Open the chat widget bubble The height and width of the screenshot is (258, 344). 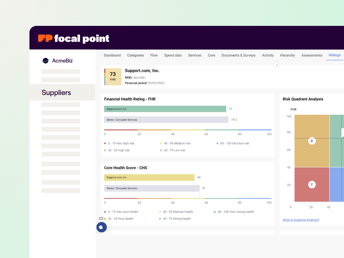(x=101, y=227)
